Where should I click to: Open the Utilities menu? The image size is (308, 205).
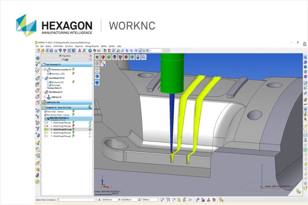(104, 46)
